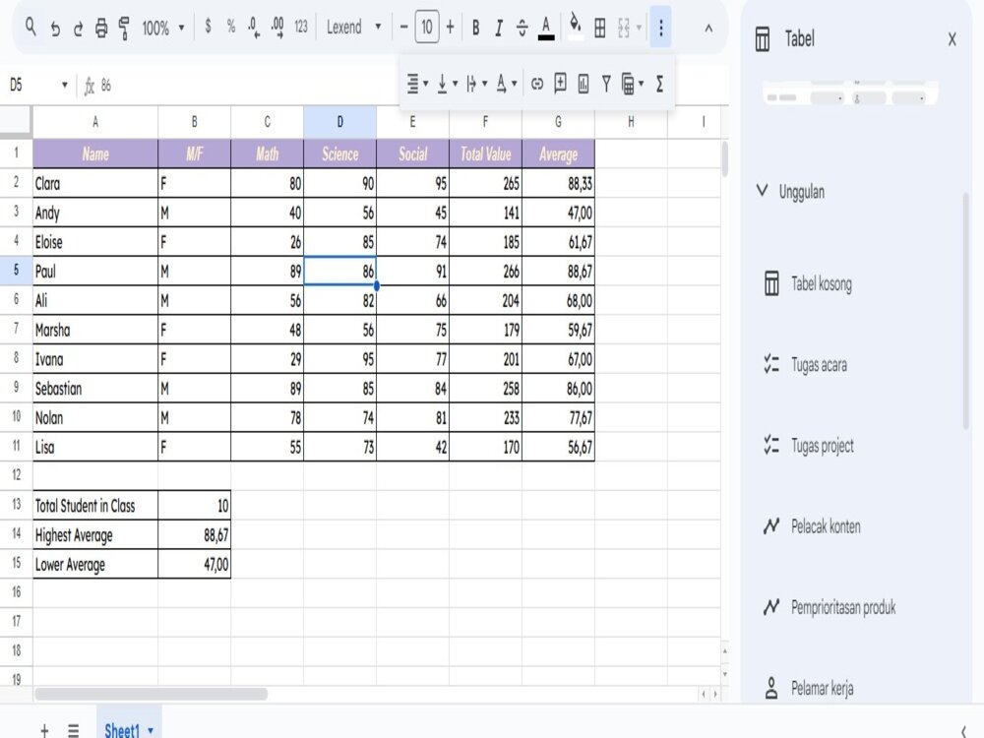Collapse the Unggulan section
The image size is (984, 738).
pos(762,191)
